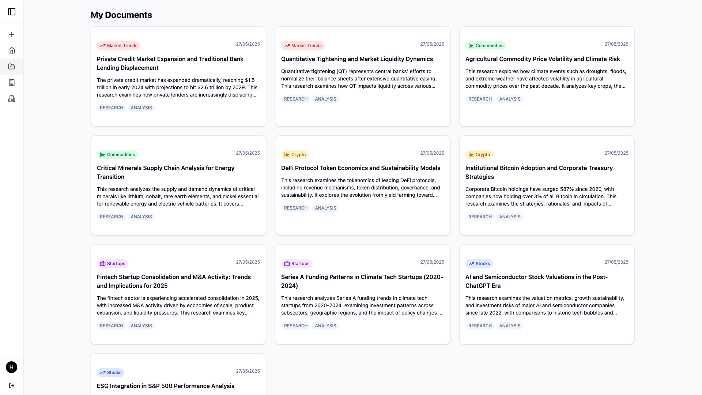Viewport: 702px width, 395px height.
Task: Click Market Trends badge on Private Credit card
Action: tap(118, 46)
